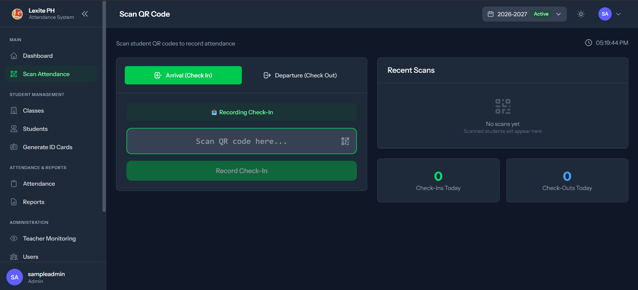
Task: Toggle light theme via sun icon
Action: 581,14
